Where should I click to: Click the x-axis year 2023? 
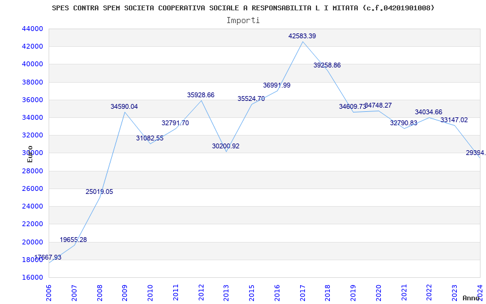(455, 293)
